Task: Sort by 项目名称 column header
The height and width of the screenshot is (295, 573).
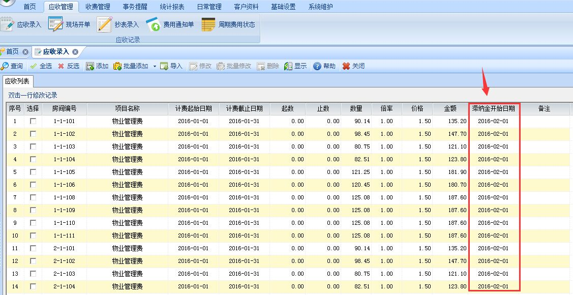Action: 128,108
